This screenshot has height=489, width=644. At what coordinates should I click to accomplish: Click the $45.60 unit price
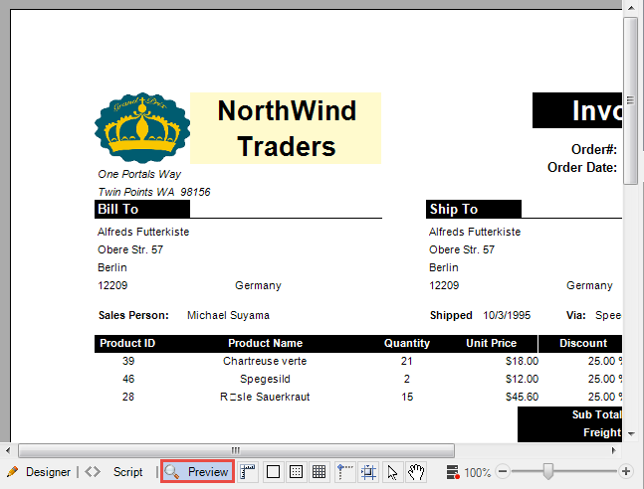522,397
